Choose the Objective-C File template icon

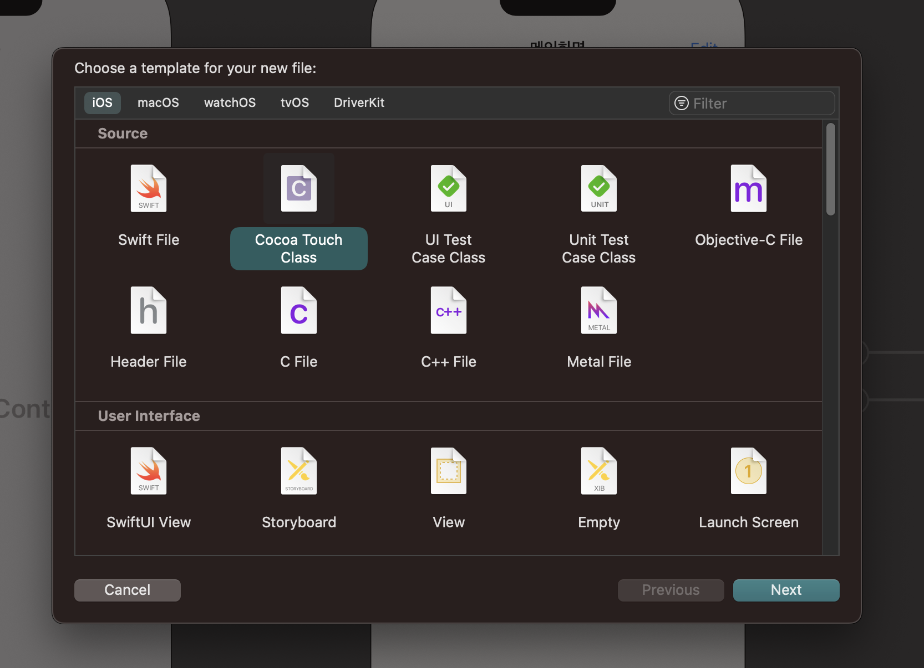pyautogui.click(x=749, y=188)
